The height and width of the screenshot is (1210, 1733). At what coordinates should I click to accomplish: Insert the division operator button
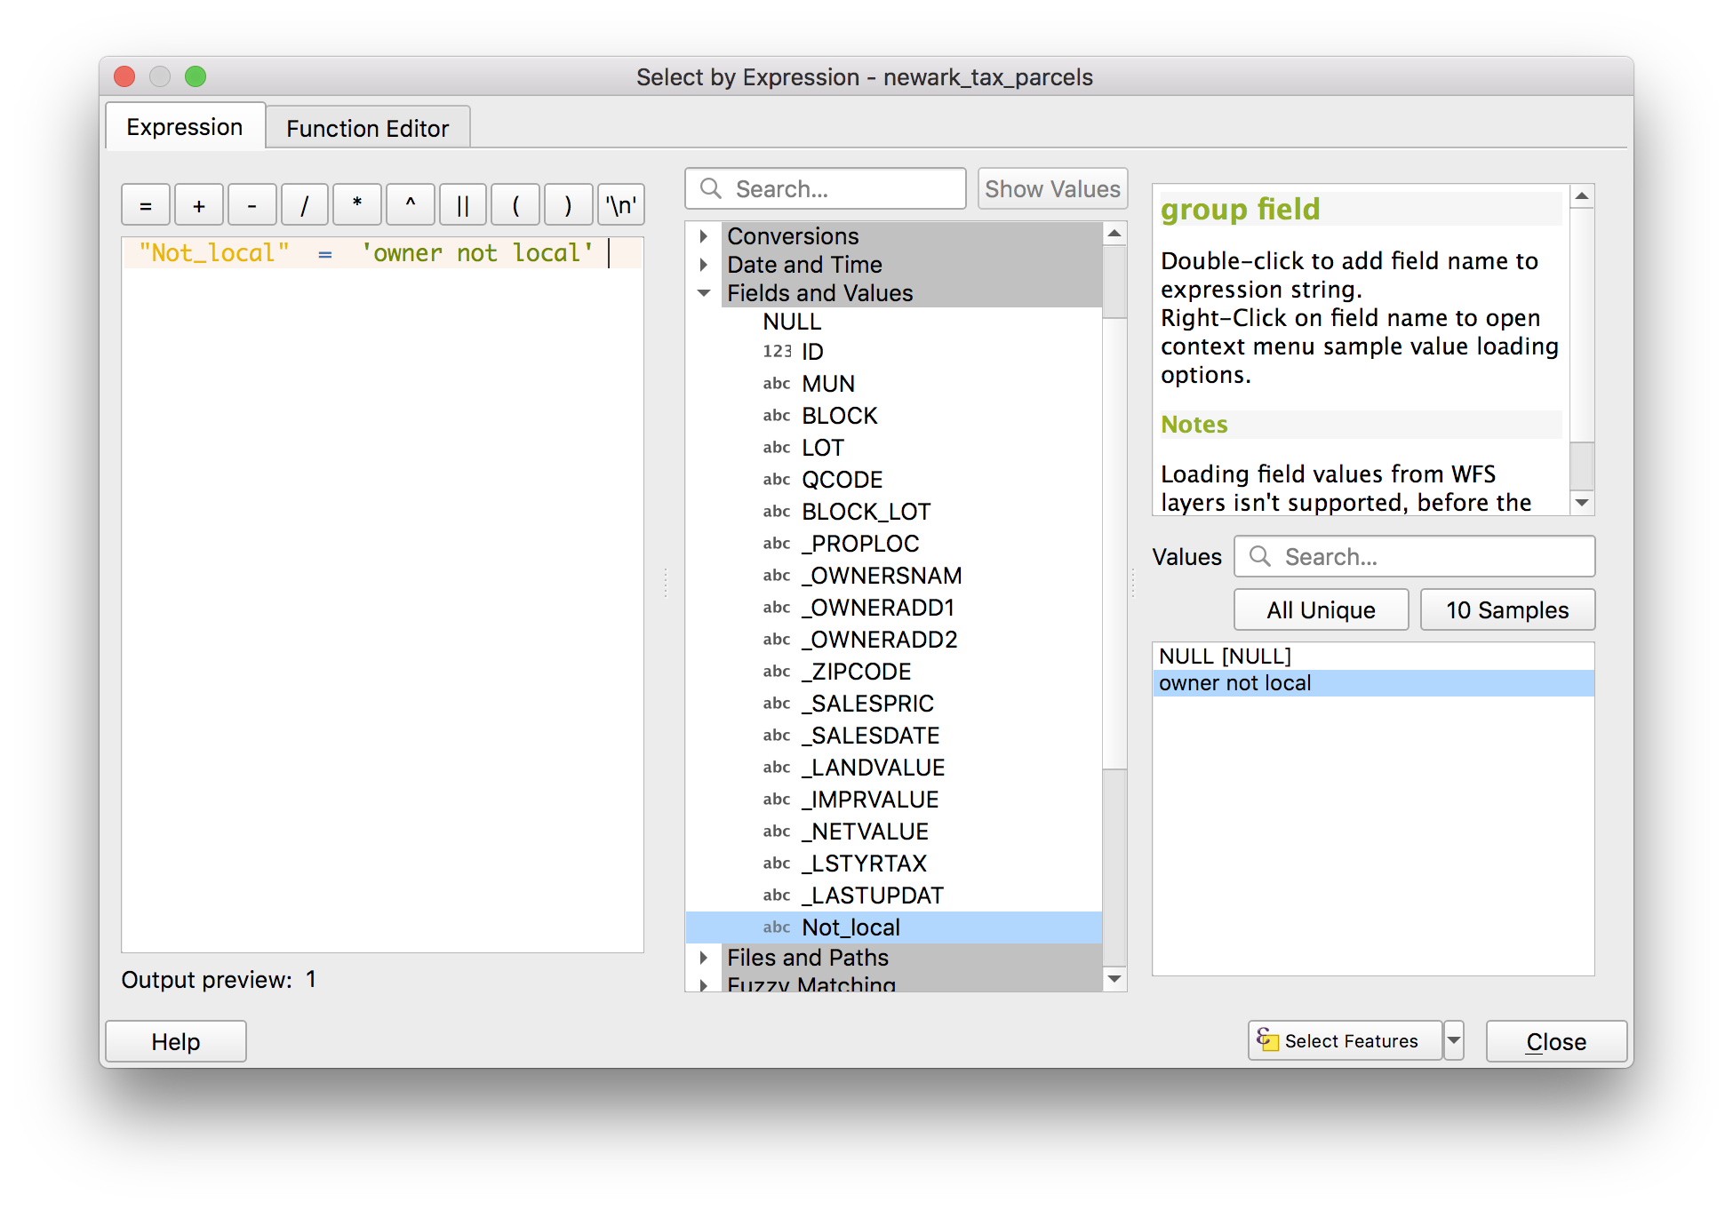(304, 205)
